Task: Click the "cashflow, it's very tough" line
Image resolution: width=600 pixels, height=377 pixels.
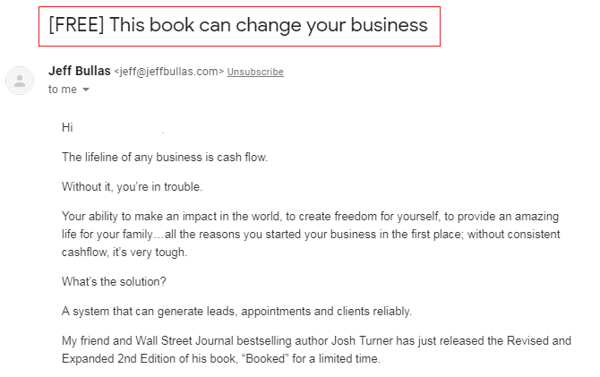Action: pos(124,252)
